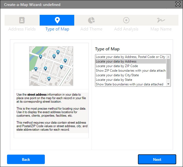
Task: Click the Add Theme pie chart icon
Action: coord(91,20)
